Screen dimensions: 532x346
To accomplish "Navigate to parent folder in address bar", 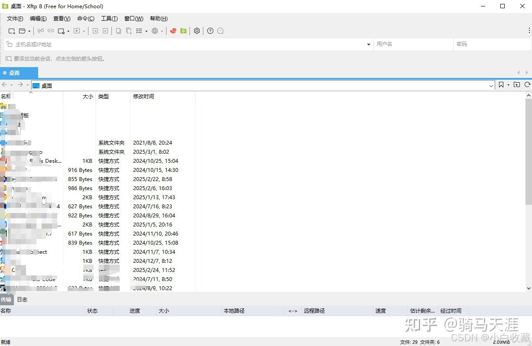I will [516, 85].
